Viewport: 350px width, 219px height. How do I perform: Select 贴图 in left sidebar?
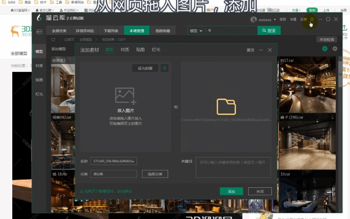point(39,80)
